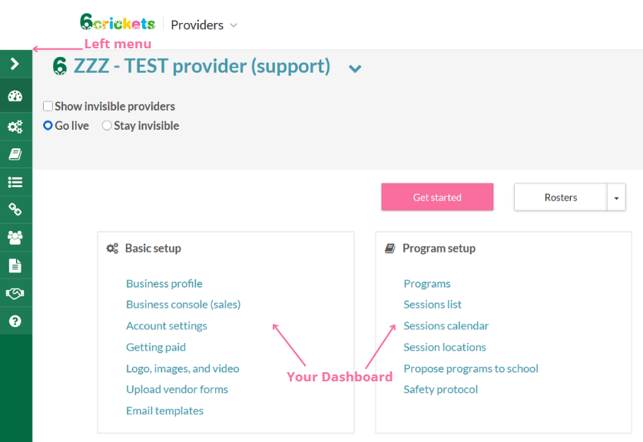Click the document page icon in the sidebar
Image resolution: width=643 pixels, height=442 pixels.
point(15,266)
